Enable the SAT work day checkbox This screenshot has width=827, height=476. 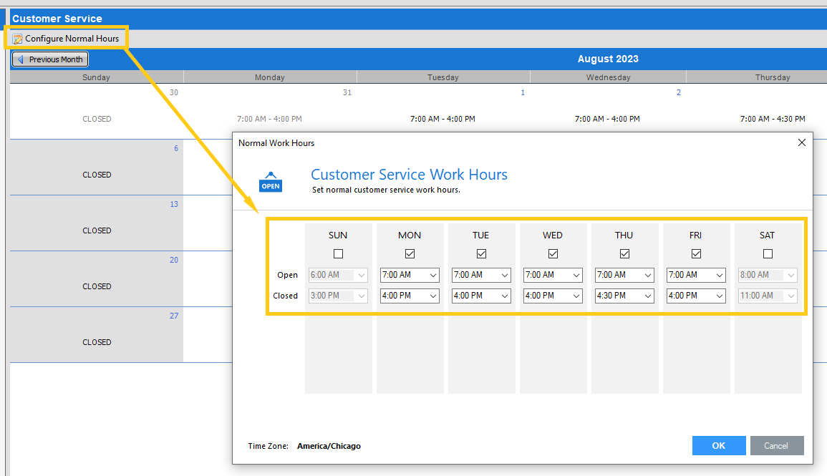coord(768,254)
